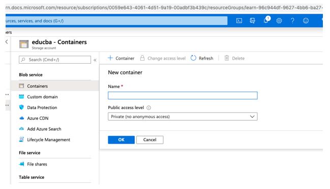The width and height of the screenshot is (330, 189).
Task: Open the Public access level dropdown
Action: [183, 117]
